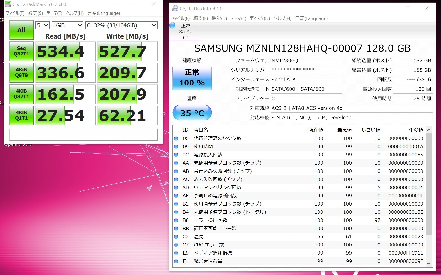
Task: Click the 35 °C temperature button
Action: click(192, 113)
